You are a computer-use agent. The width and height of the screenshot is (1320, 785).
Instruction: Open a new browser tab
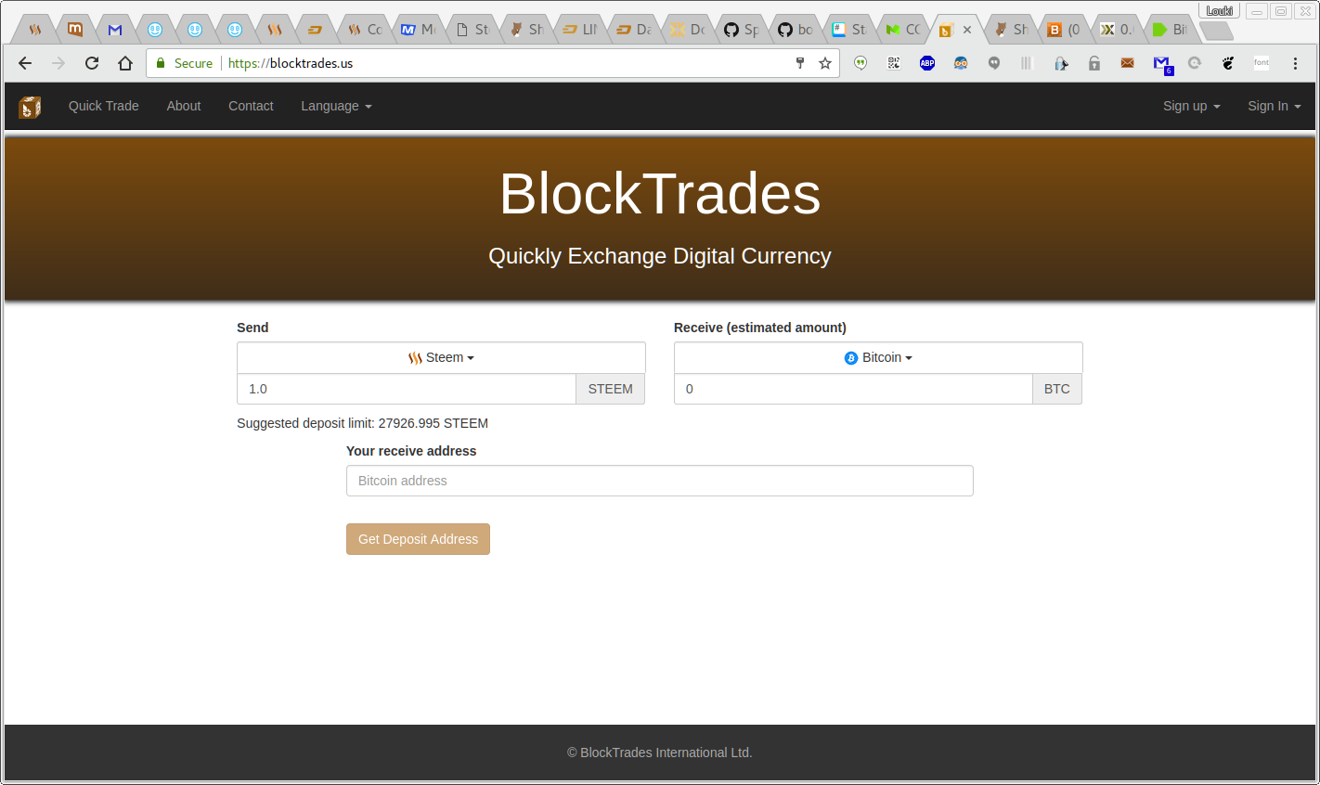(1216, 31)
